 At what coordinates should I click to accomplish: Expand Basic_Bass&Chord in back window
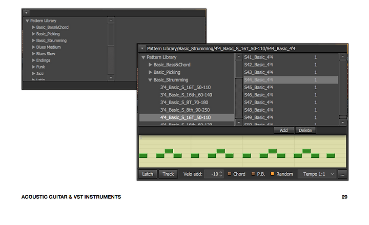[x=33, y=27]
